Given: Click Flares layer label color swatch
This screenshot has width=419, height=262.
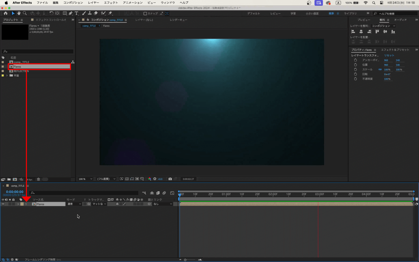Looking at the screenshot, I should [x=22, y=204].
